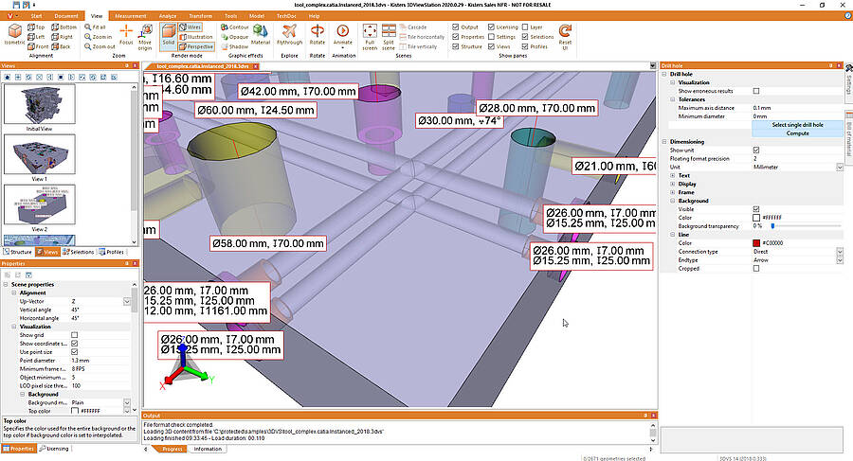853x461 pixels.
Task: Open the Material graphic effect
Action: 260,35
